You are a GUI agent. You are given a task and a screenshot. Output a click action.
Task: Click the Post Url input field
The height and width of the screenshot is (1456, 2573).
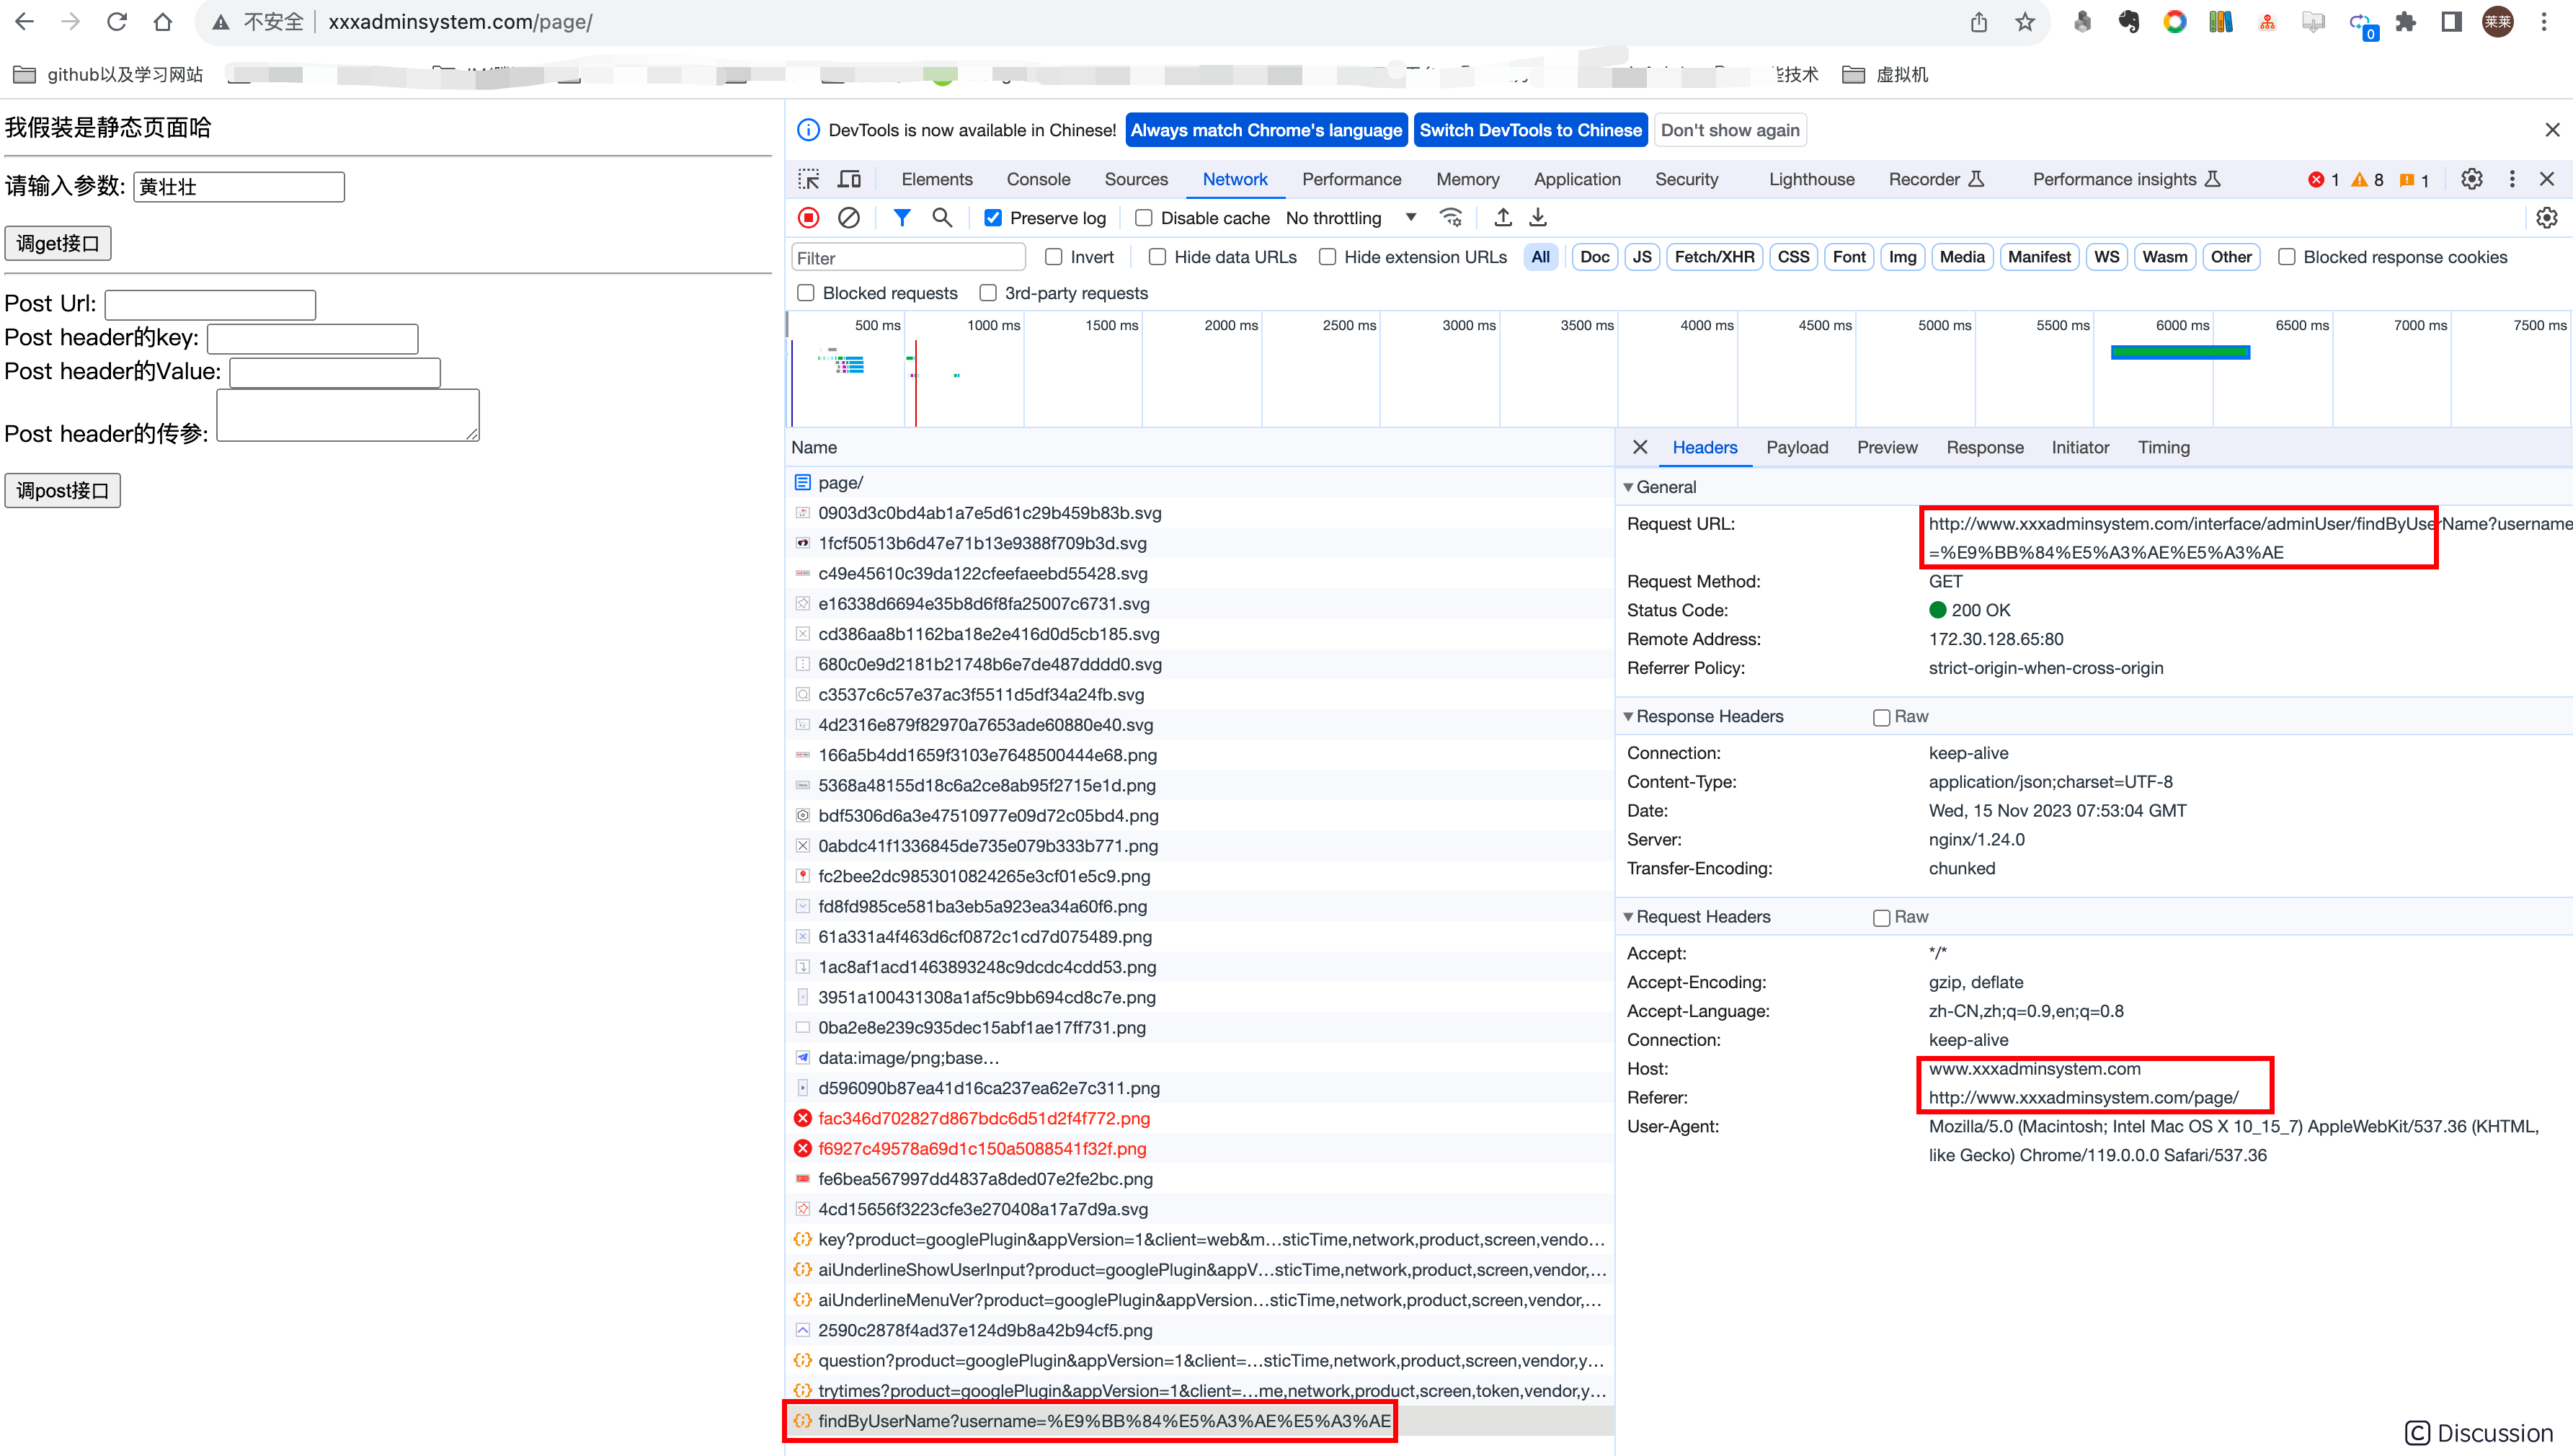210,304
